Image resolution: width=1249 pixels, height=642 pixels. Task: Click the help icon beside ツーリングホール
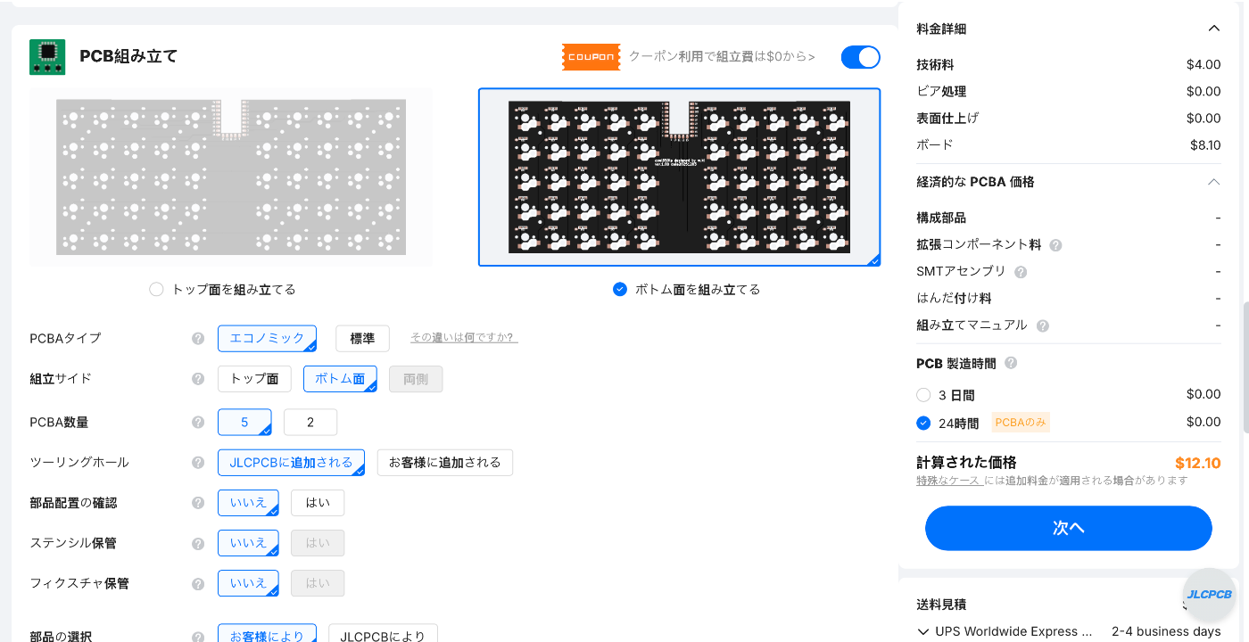(198, 463)
